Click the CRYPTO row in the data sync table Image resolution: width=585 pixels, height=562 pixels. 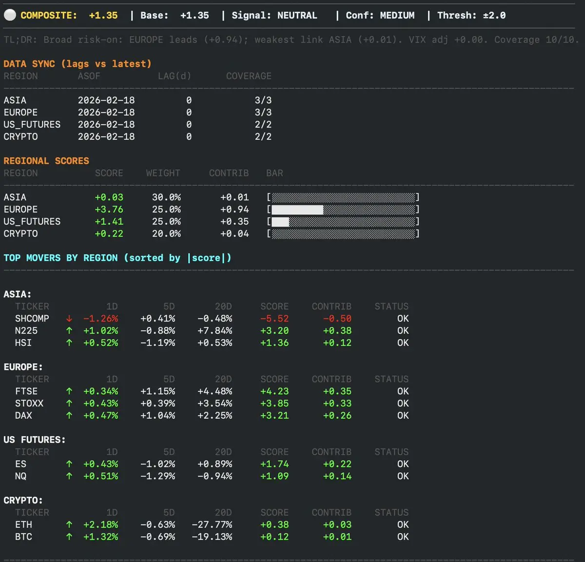20,137
